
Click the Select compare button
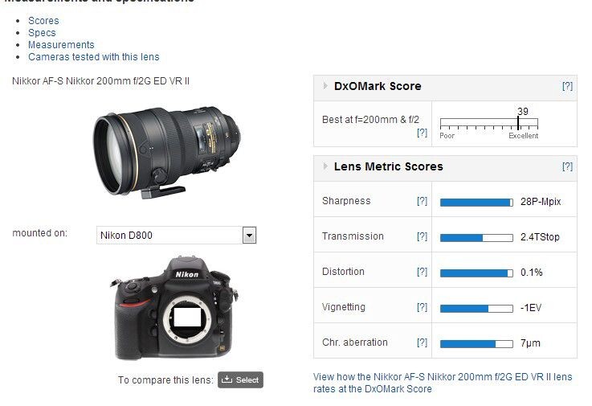pyautogui.click(x=240, y=380)
